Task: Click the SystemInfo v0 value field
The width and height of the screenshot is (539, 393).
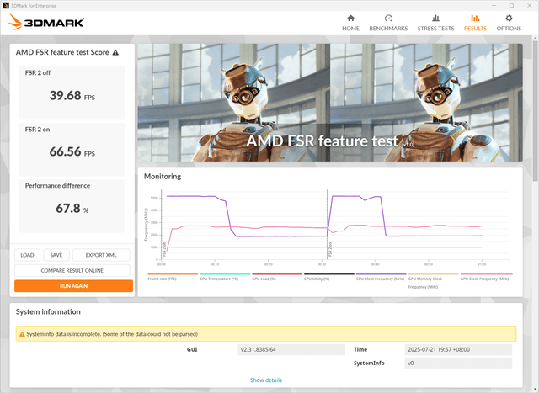Action: pyautogui.click(x=458, y=363)
